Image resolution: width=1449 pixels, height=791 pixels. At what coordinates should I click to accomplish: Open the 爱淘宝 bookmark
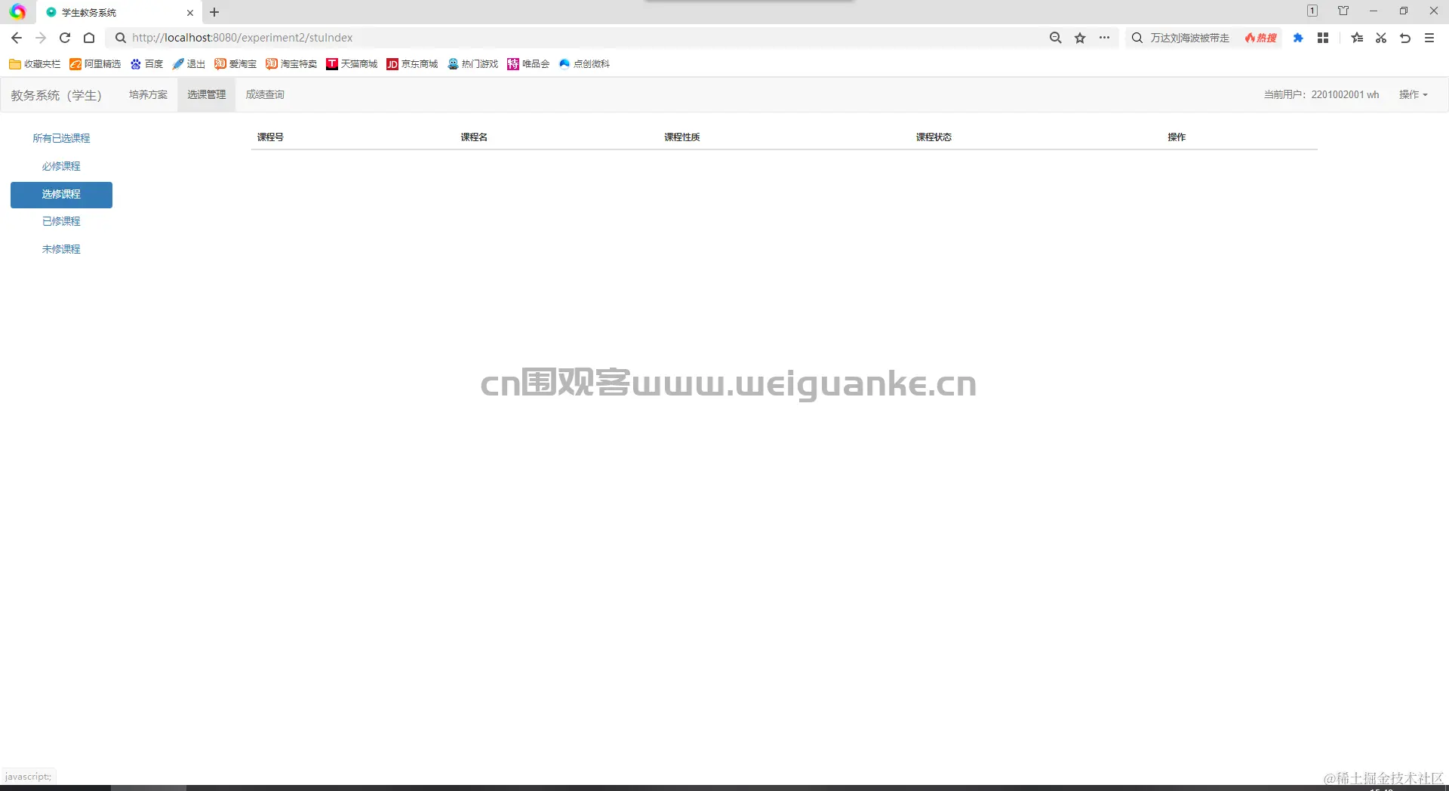[235, 64]
